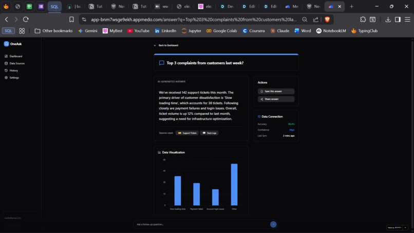Click the site settings icon in address bar
Viewport: 414px width, 233px height.
[x=84, y=20]
